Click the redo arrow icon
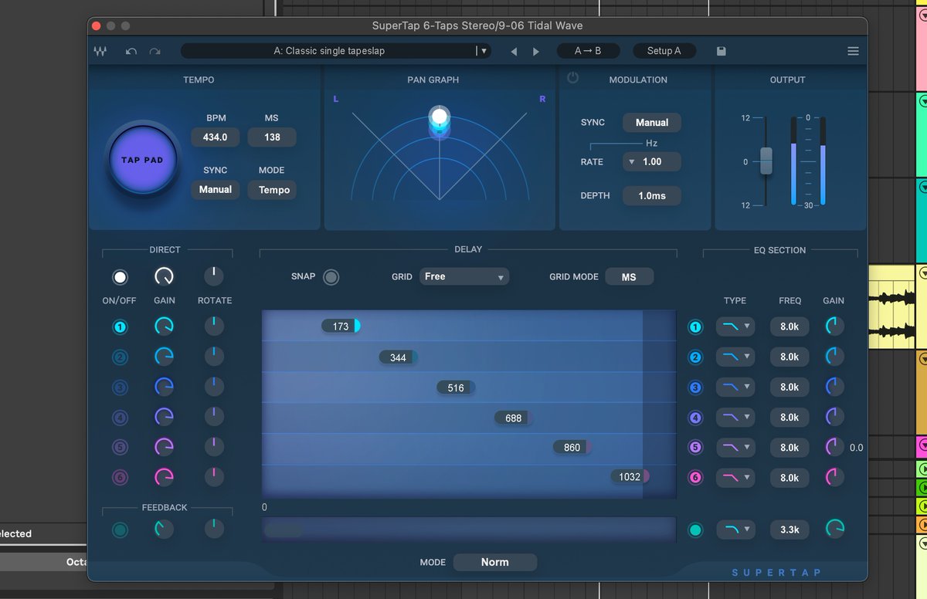This screenshot has width=927, height=599. (154, 51)
